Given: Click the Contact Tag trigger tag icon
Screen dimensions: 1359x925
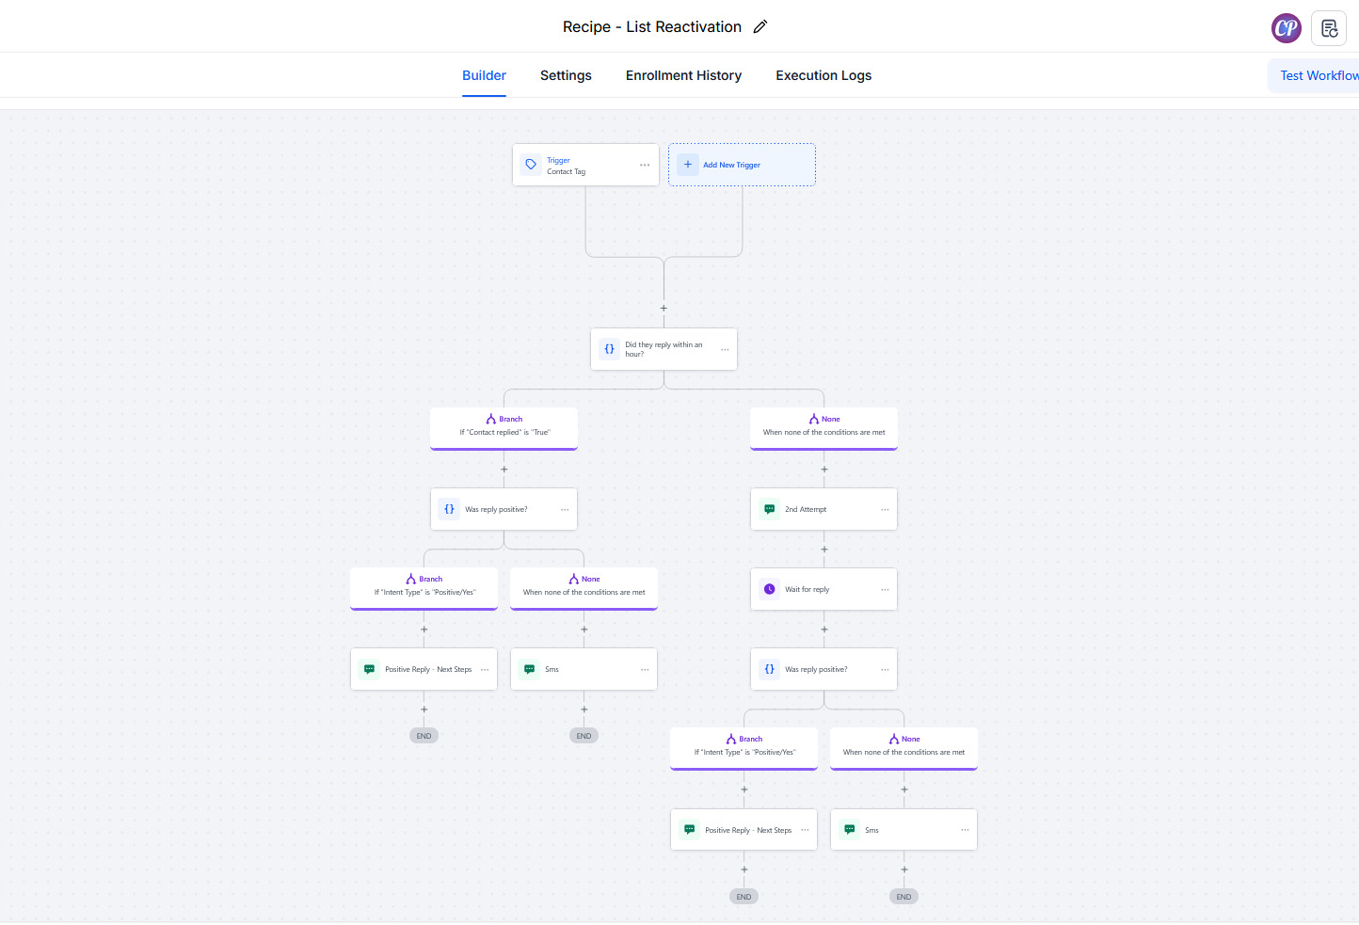Looking at the screenshot, I should (531, 165).
